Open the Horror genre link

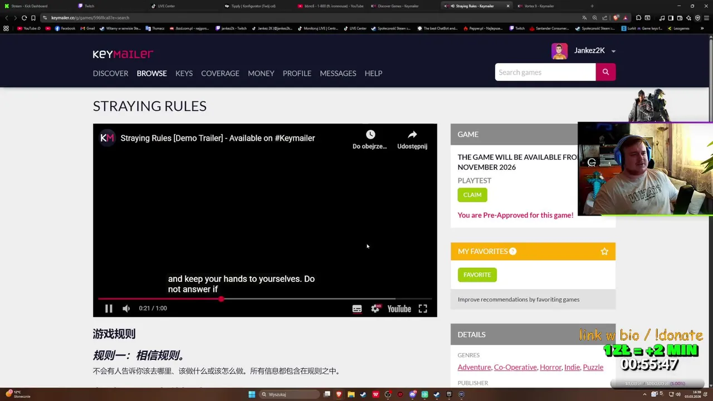[550, 367]
